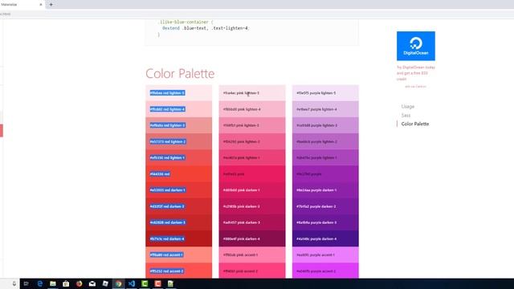Close the Materialize browser tab
The image size is (514, 289).
41,5
